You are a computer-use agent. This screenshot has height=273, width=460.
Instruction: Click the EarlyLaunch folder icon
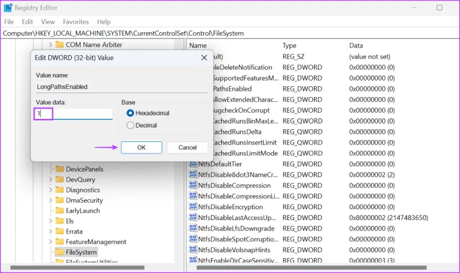(x=60, y=210)
